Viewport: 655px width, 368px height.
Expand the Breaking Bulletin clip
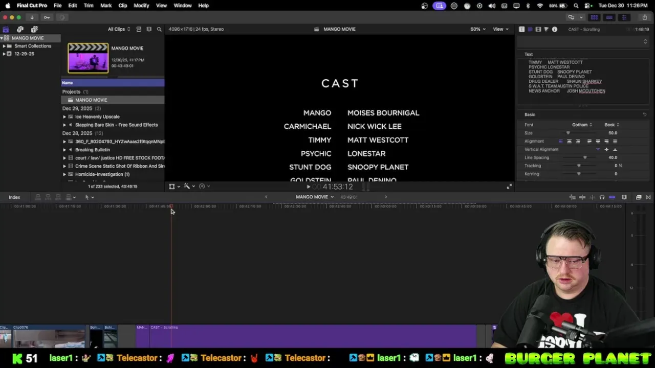pos(64,150)
